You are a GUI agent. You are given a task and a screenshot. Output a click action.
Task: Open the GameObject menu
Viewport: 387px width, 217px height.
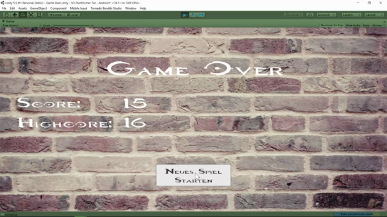pos(38,8)
